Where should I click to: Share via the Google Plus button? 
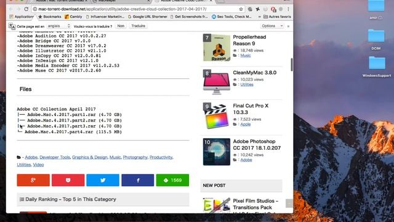[x=33, y=180]
